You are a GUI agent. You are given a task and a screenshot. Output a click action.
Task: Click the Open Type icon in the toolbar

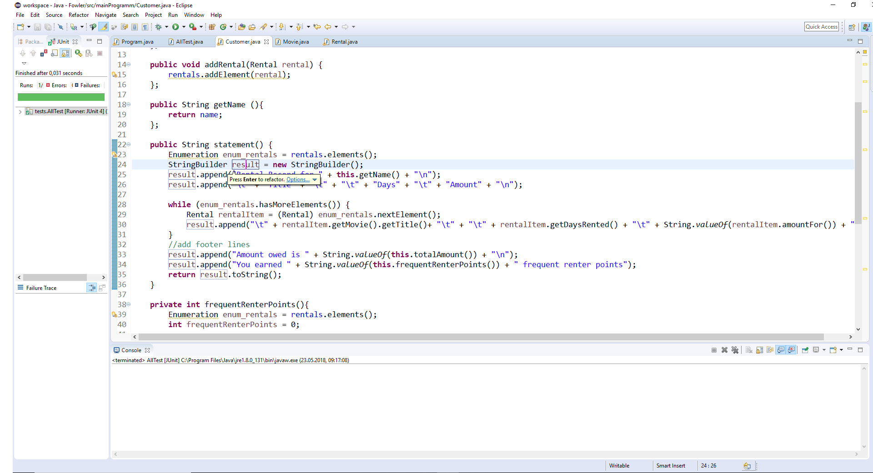click(x=241, y=27)
